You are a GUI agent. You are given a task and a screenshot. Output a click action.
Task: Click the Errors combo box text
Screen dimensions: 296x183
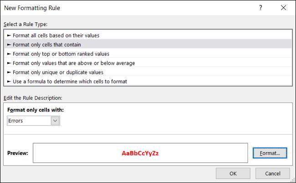(x=28, y=121)
